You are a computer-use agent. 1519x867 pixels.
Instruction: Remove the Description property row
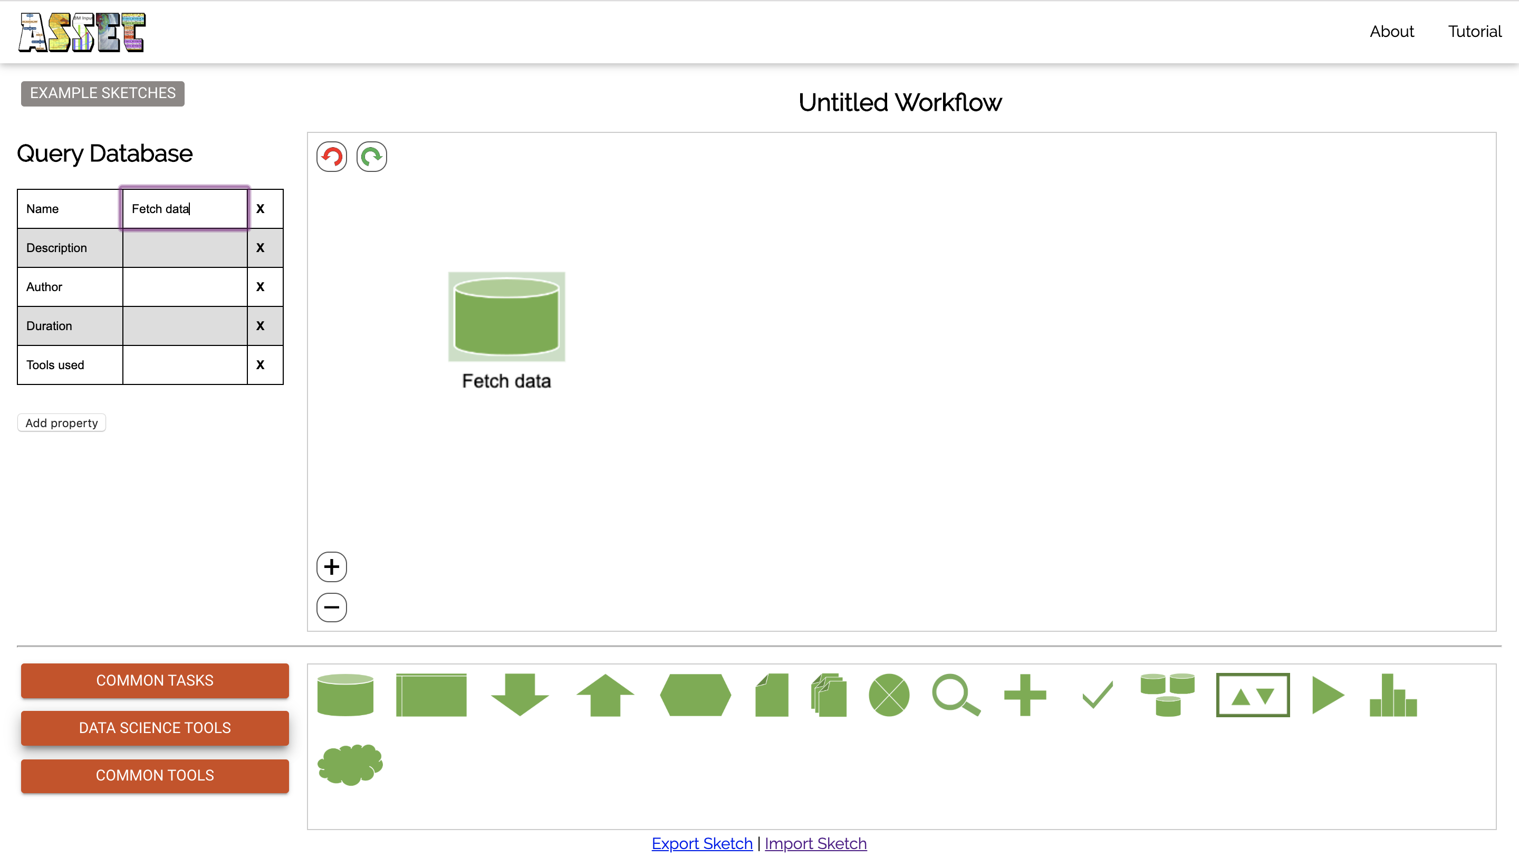click(x=260, y=248)
